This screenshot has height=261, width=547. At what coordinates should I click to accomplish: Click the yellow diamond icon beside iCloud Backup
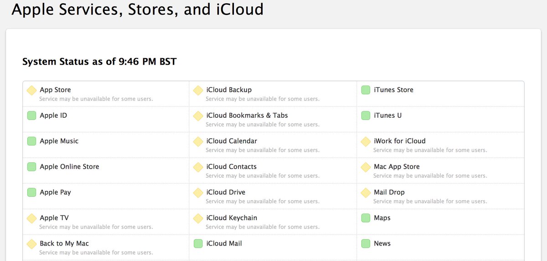(x=198, y=90)
